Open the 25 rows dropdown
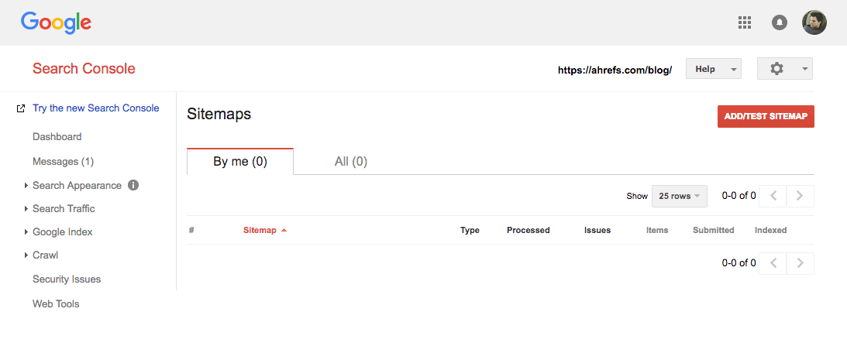847x360 pixels. pos(680,196)
